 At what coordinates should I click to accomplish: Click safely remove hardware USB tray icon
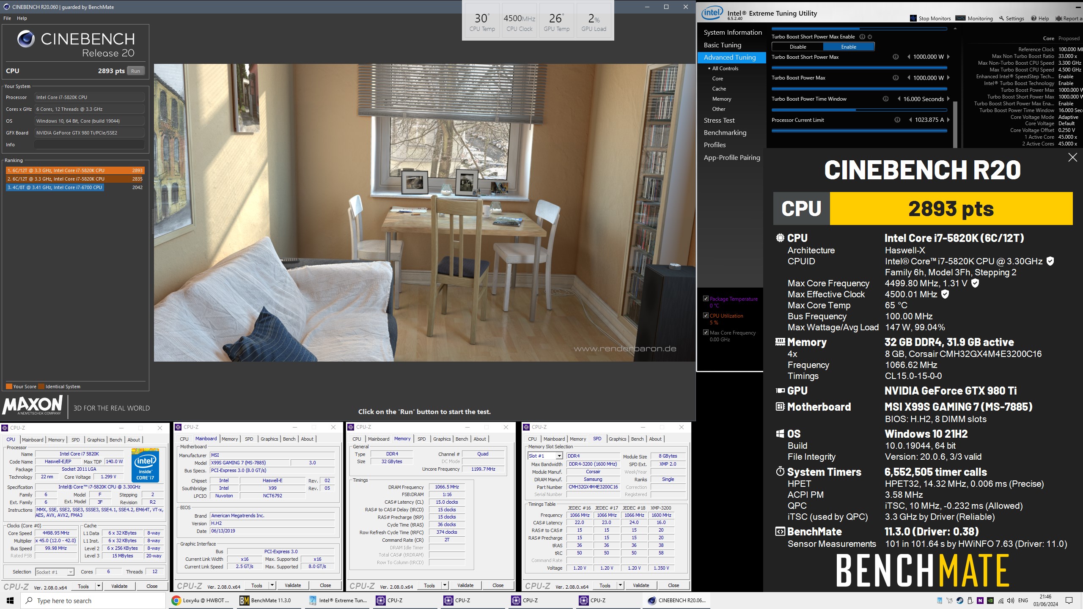click(970, 601)
